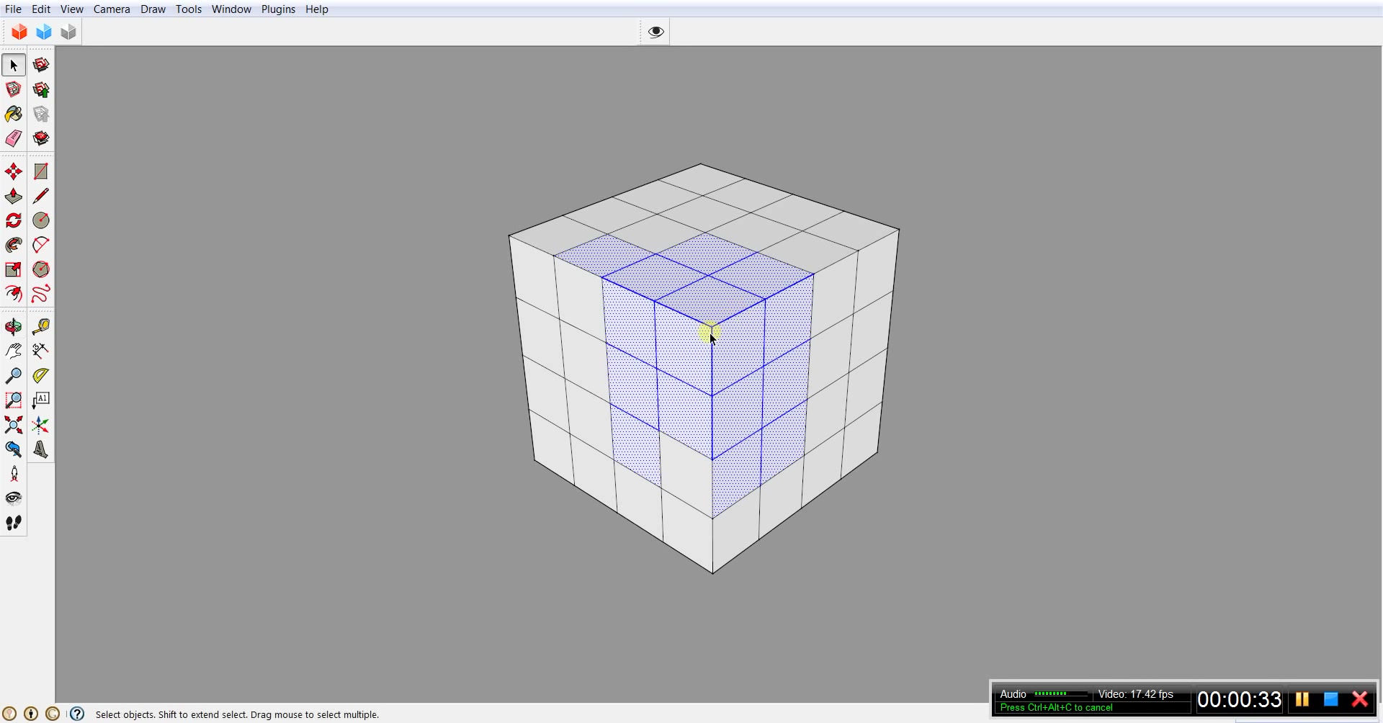Click Share Model with green arrow
The image size is (1383, 723).
coord(41,89)
